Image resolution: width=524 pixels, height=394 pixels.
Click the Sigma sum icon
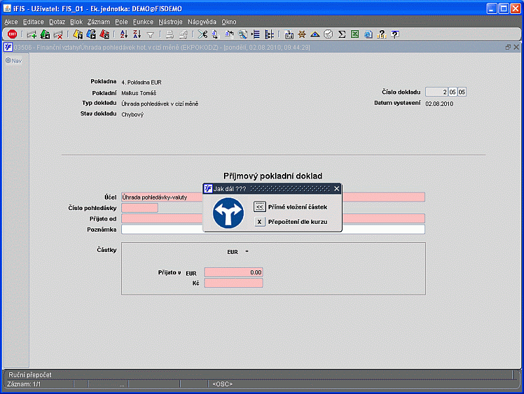point(341,34)
